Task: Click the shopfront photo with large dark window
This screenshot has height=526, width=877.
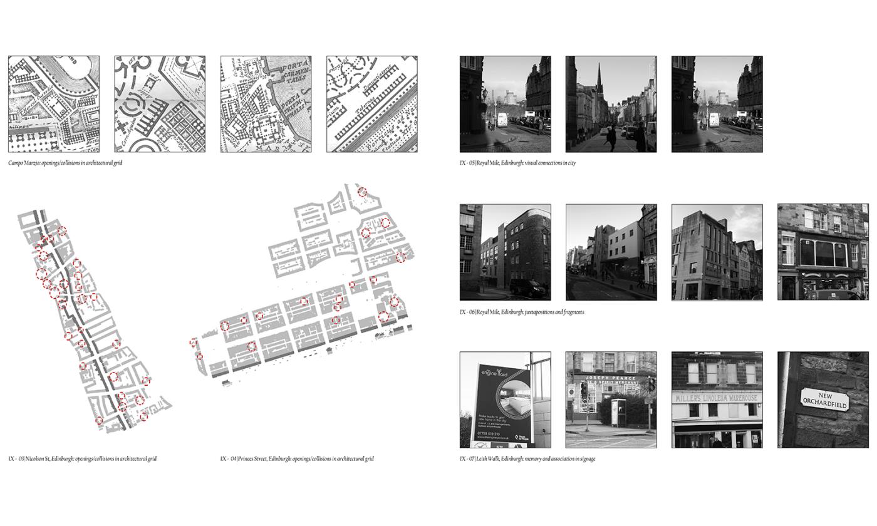Action: (823, 252)
